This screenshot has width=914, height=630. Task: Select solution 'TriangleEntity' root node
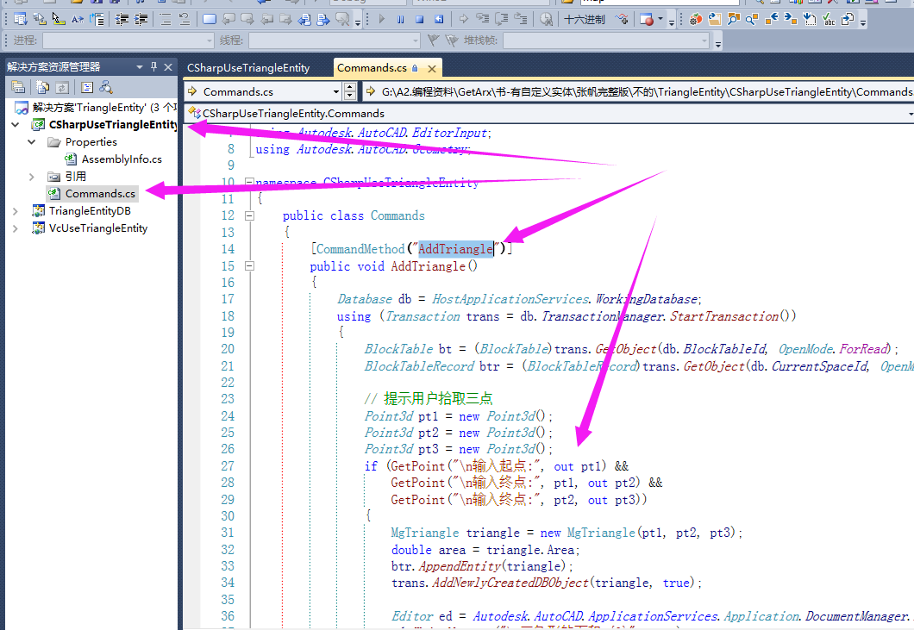tap(97, 107)
